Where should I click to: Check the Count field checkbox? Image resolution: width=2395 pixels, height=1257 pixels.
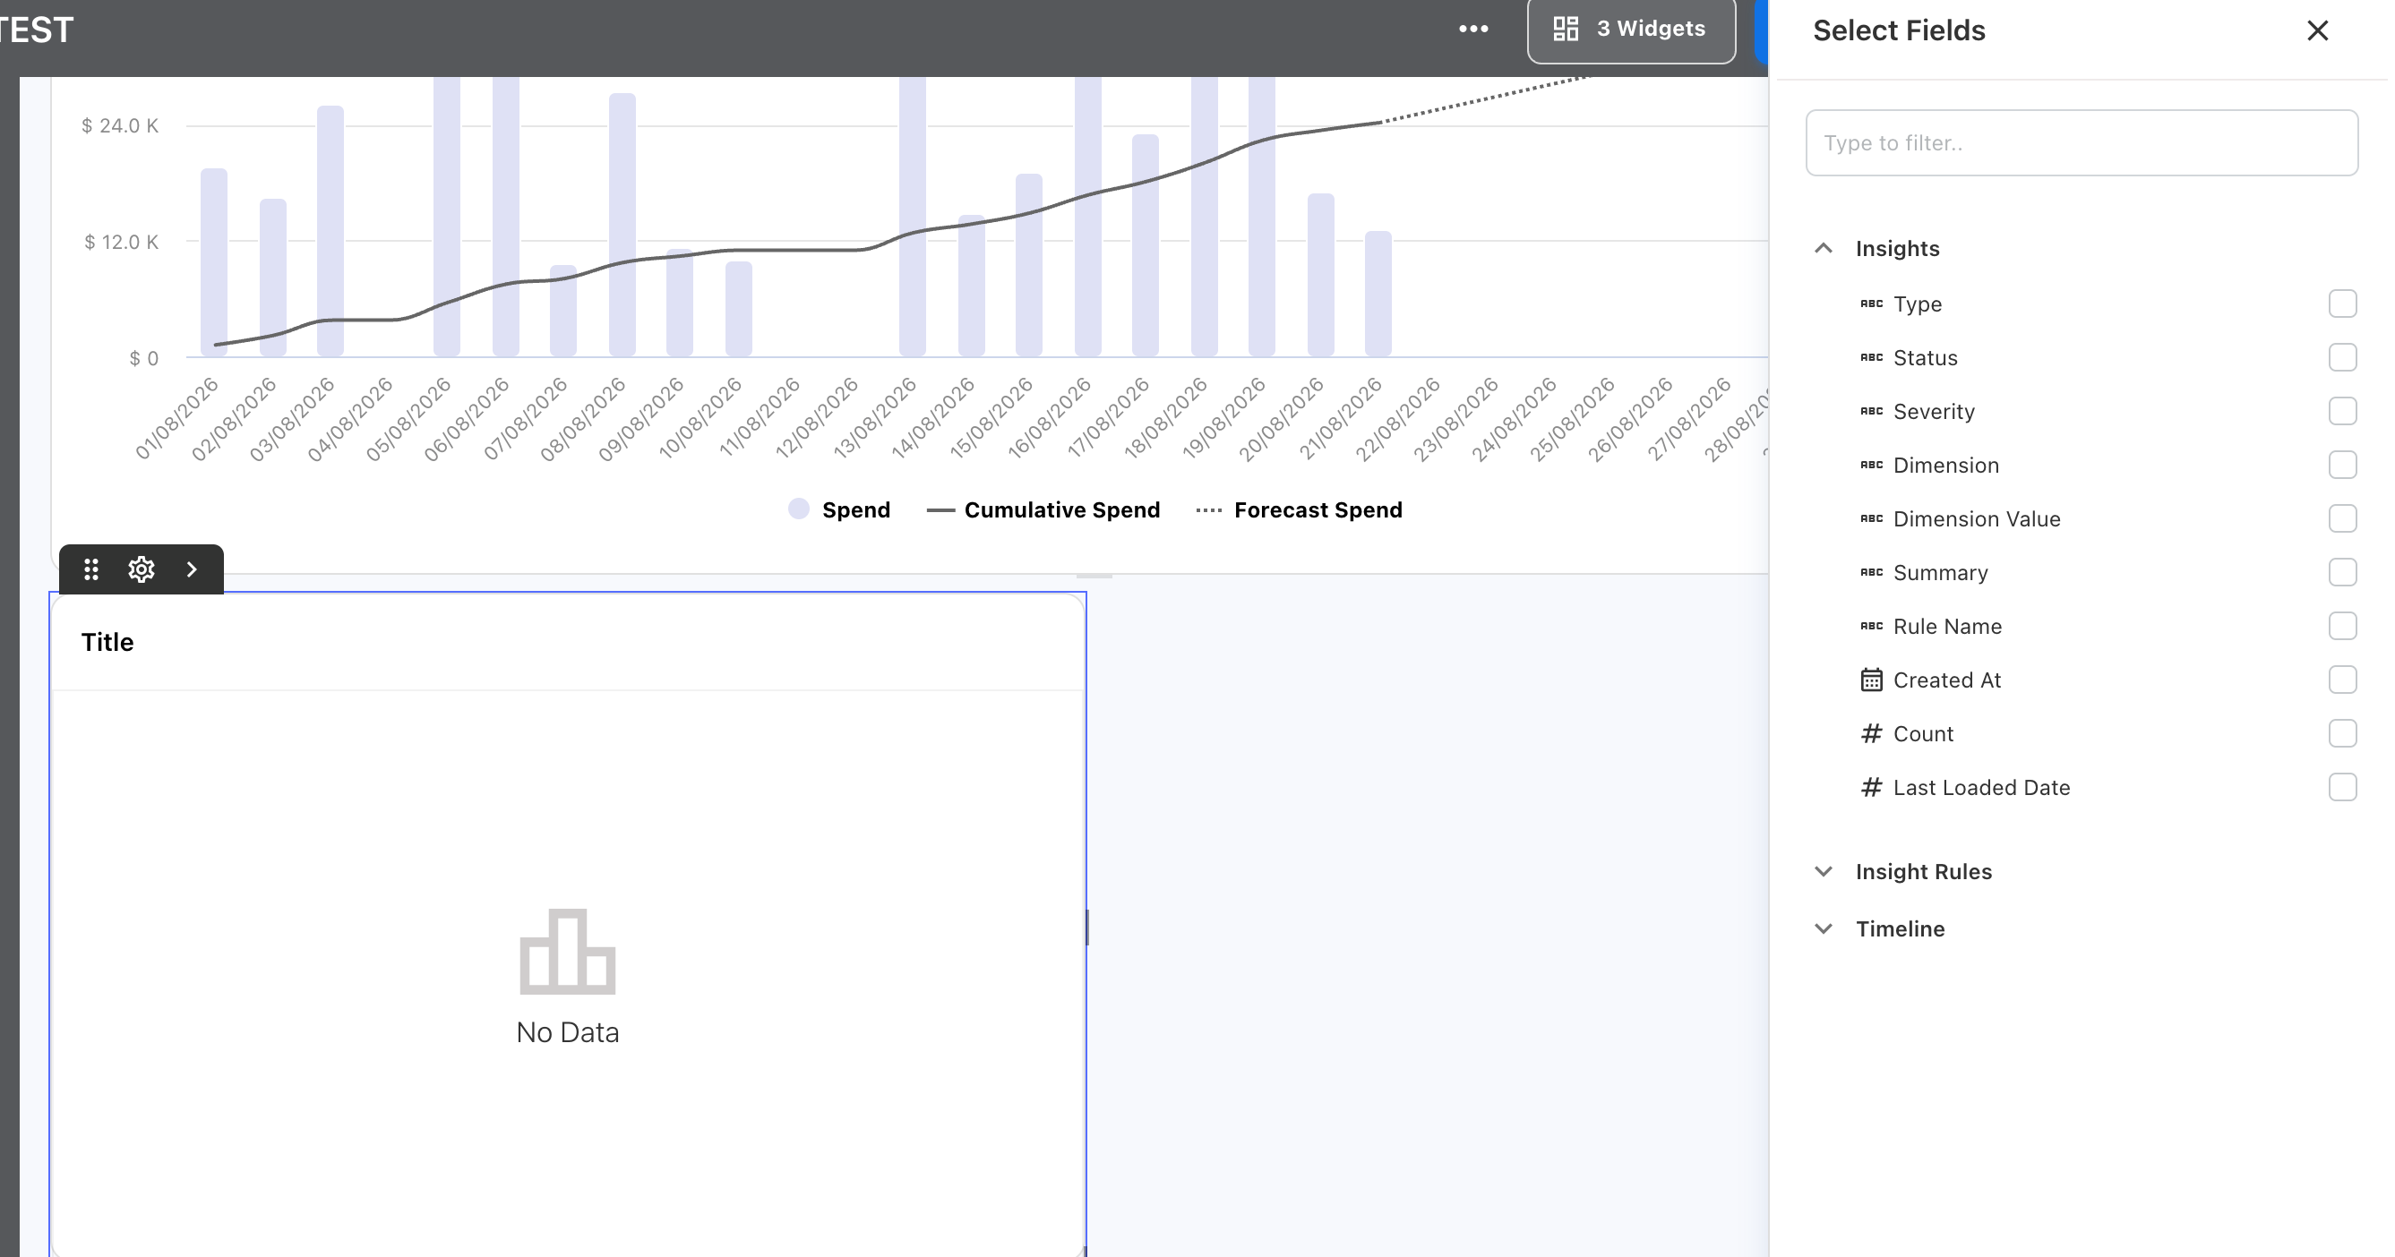2342,734
